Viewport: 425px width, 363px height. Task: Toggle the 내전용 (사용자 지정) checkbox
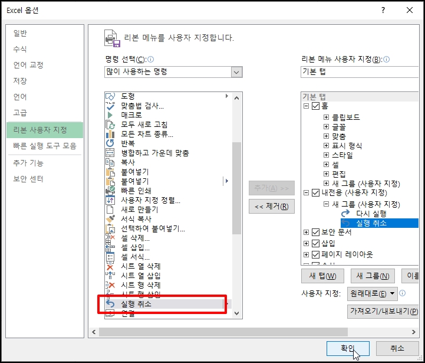click(x=315, y=193)
